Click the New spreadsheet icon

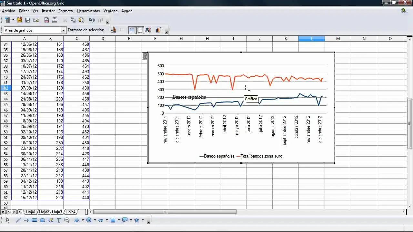[x=7, y=20]
